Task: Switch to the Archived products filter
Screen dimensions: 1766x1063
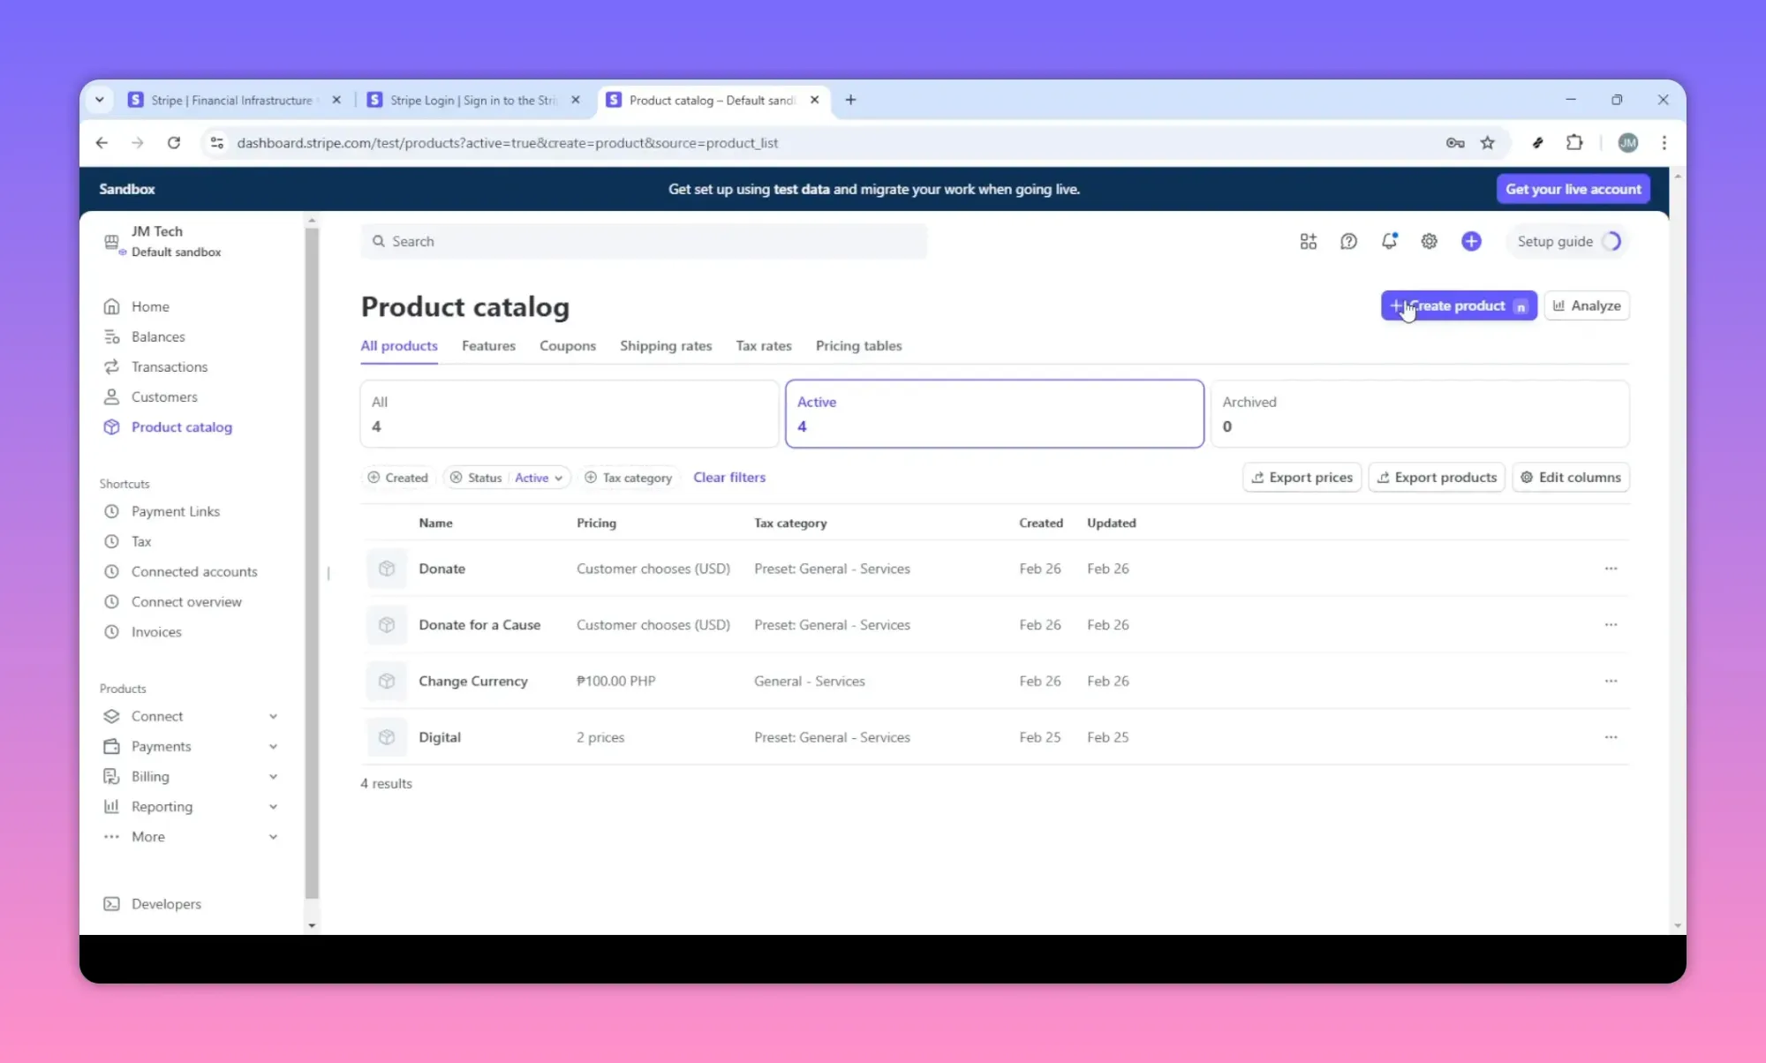Action: pyautogui.click(x=1420, y=413)
